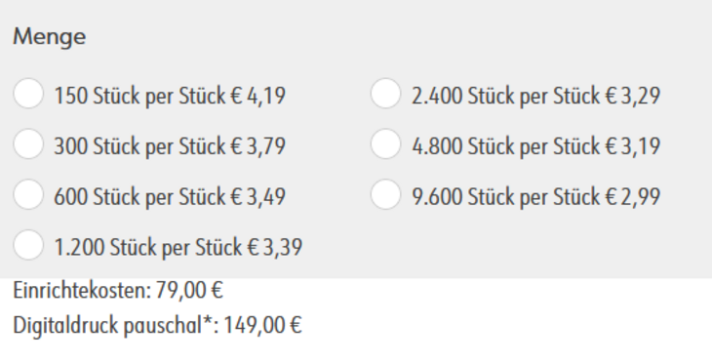Viewport: 712px width, 364px height.
Task: Click the '1.200 Stück per Stück € 3,39' label
Action: tap(178, 248)
